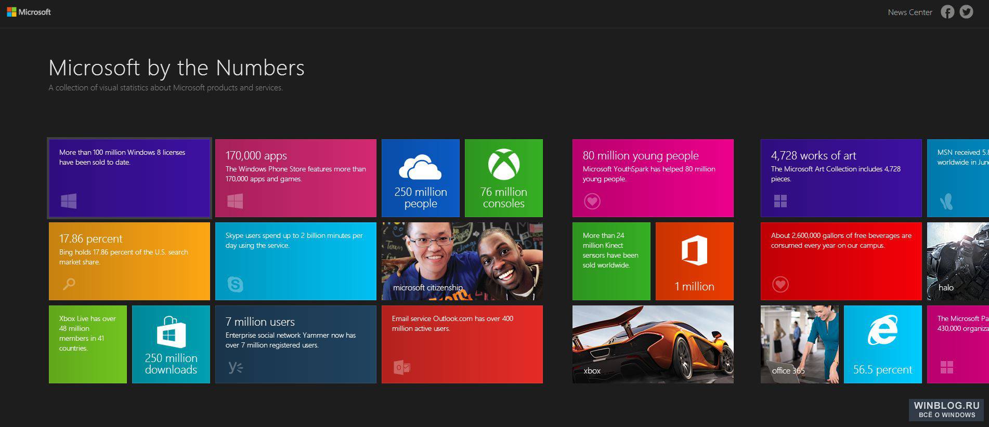Open the Skype 2 billion minutes tile
This screenshot has width=989, height=427.
point(296,261)
